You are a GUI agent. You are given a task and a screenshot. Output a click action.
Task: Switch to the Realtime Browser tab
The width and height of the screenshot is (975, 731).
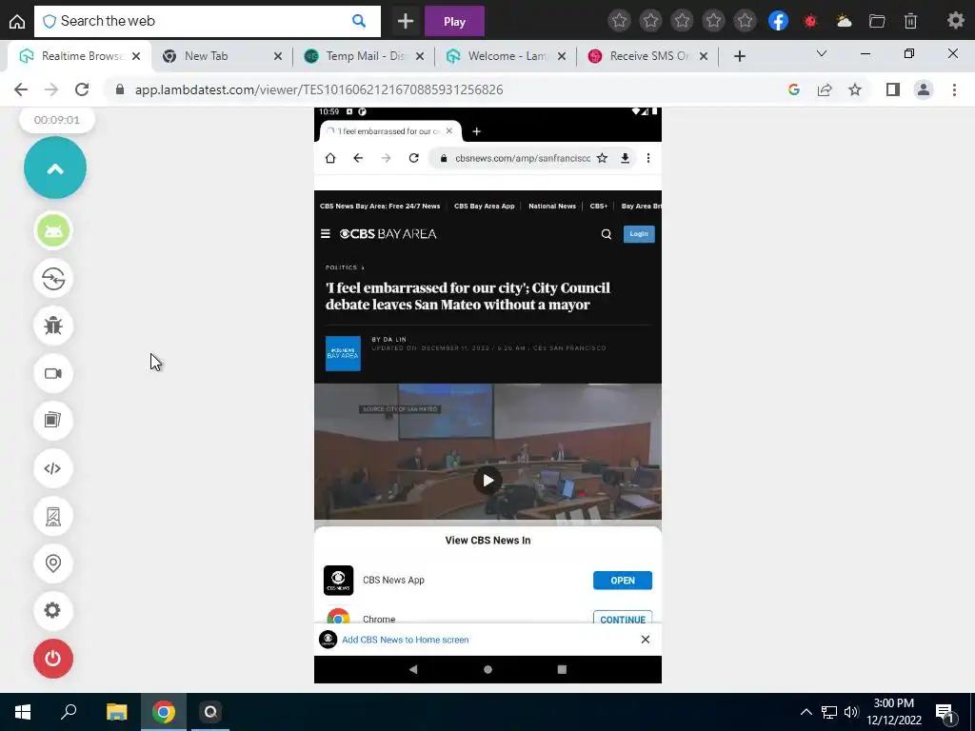(x=80, y=56)
